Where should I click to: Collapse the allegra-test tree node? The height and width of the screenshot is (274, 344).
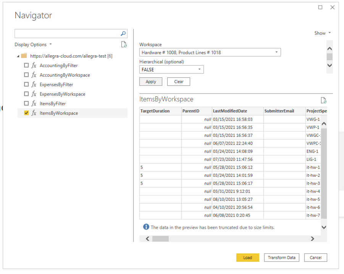pos(18,55)
